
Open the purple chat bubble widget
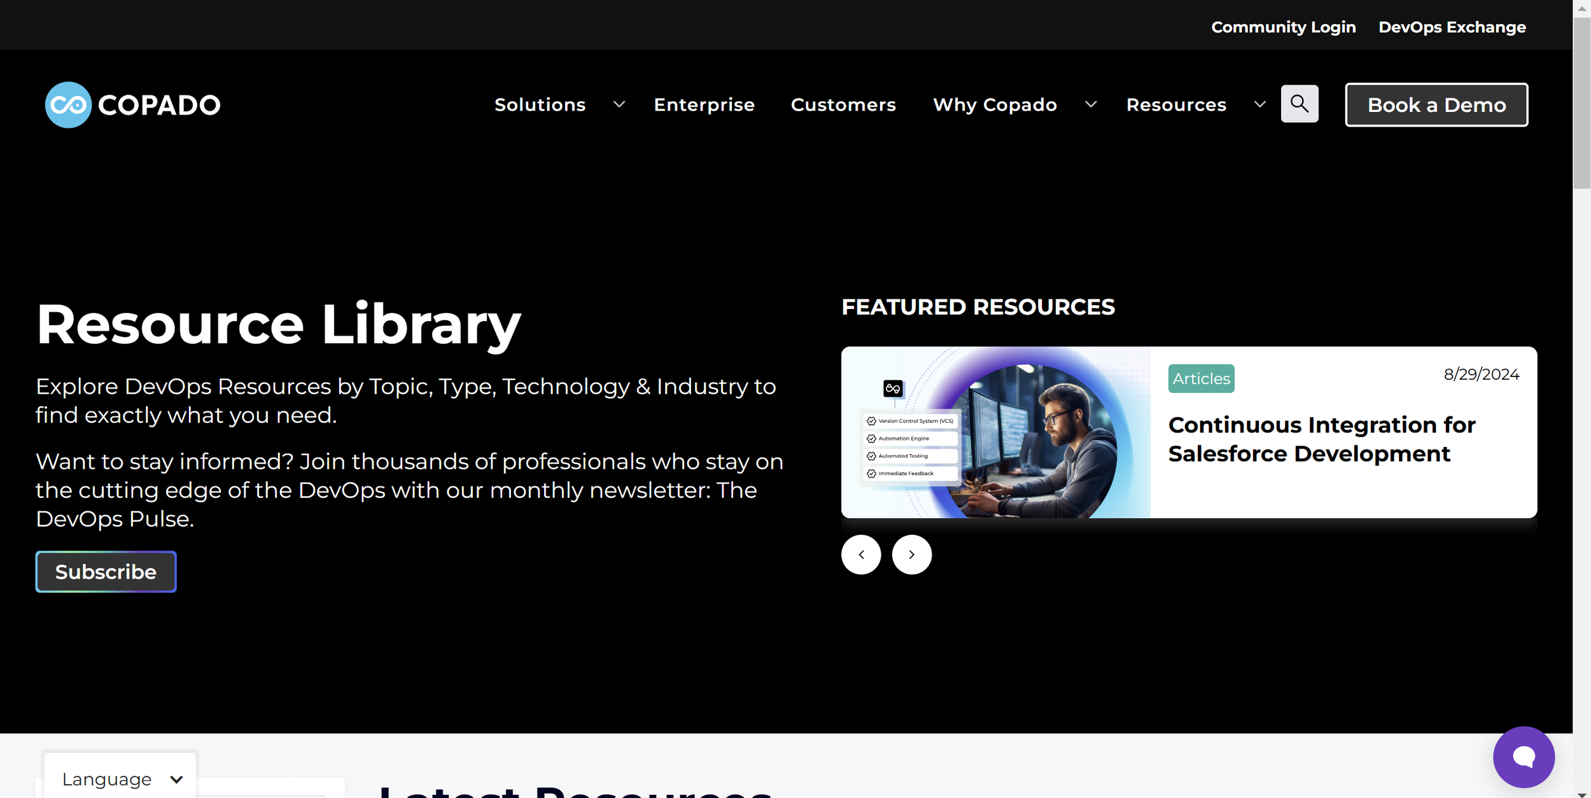point(1524,757)
